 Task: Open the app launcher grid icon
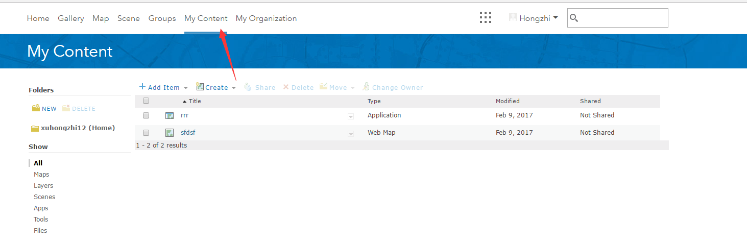pos(486,18)
